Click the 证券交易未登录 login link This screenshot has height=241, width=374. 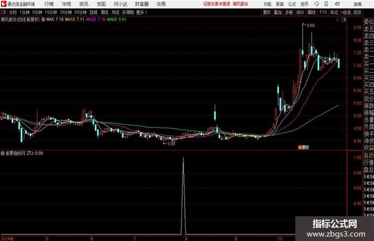(x=216, y=4)
